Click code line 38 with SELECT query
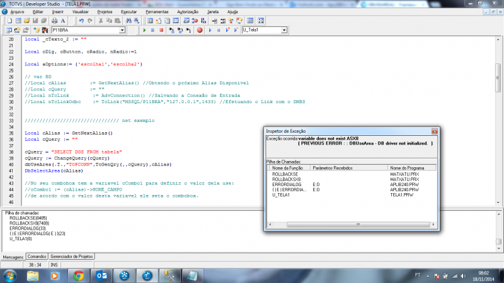 [73, 152]
